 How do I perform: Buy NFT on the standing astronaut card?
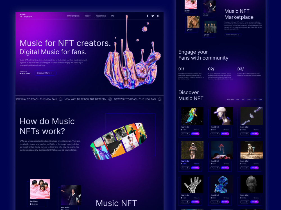pyautogui.click(x=195, y=168)
